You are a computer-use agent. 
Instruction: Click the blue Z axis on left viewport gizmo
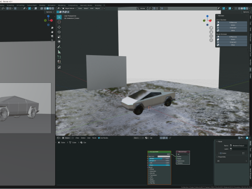point(48,16)
